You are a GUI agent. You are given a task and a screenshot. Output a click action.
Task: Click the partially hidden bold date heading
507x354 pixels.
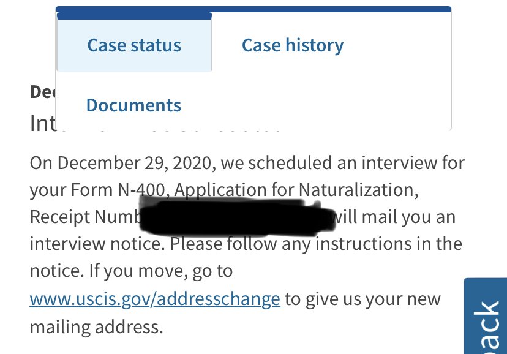(x=42, y=92)
